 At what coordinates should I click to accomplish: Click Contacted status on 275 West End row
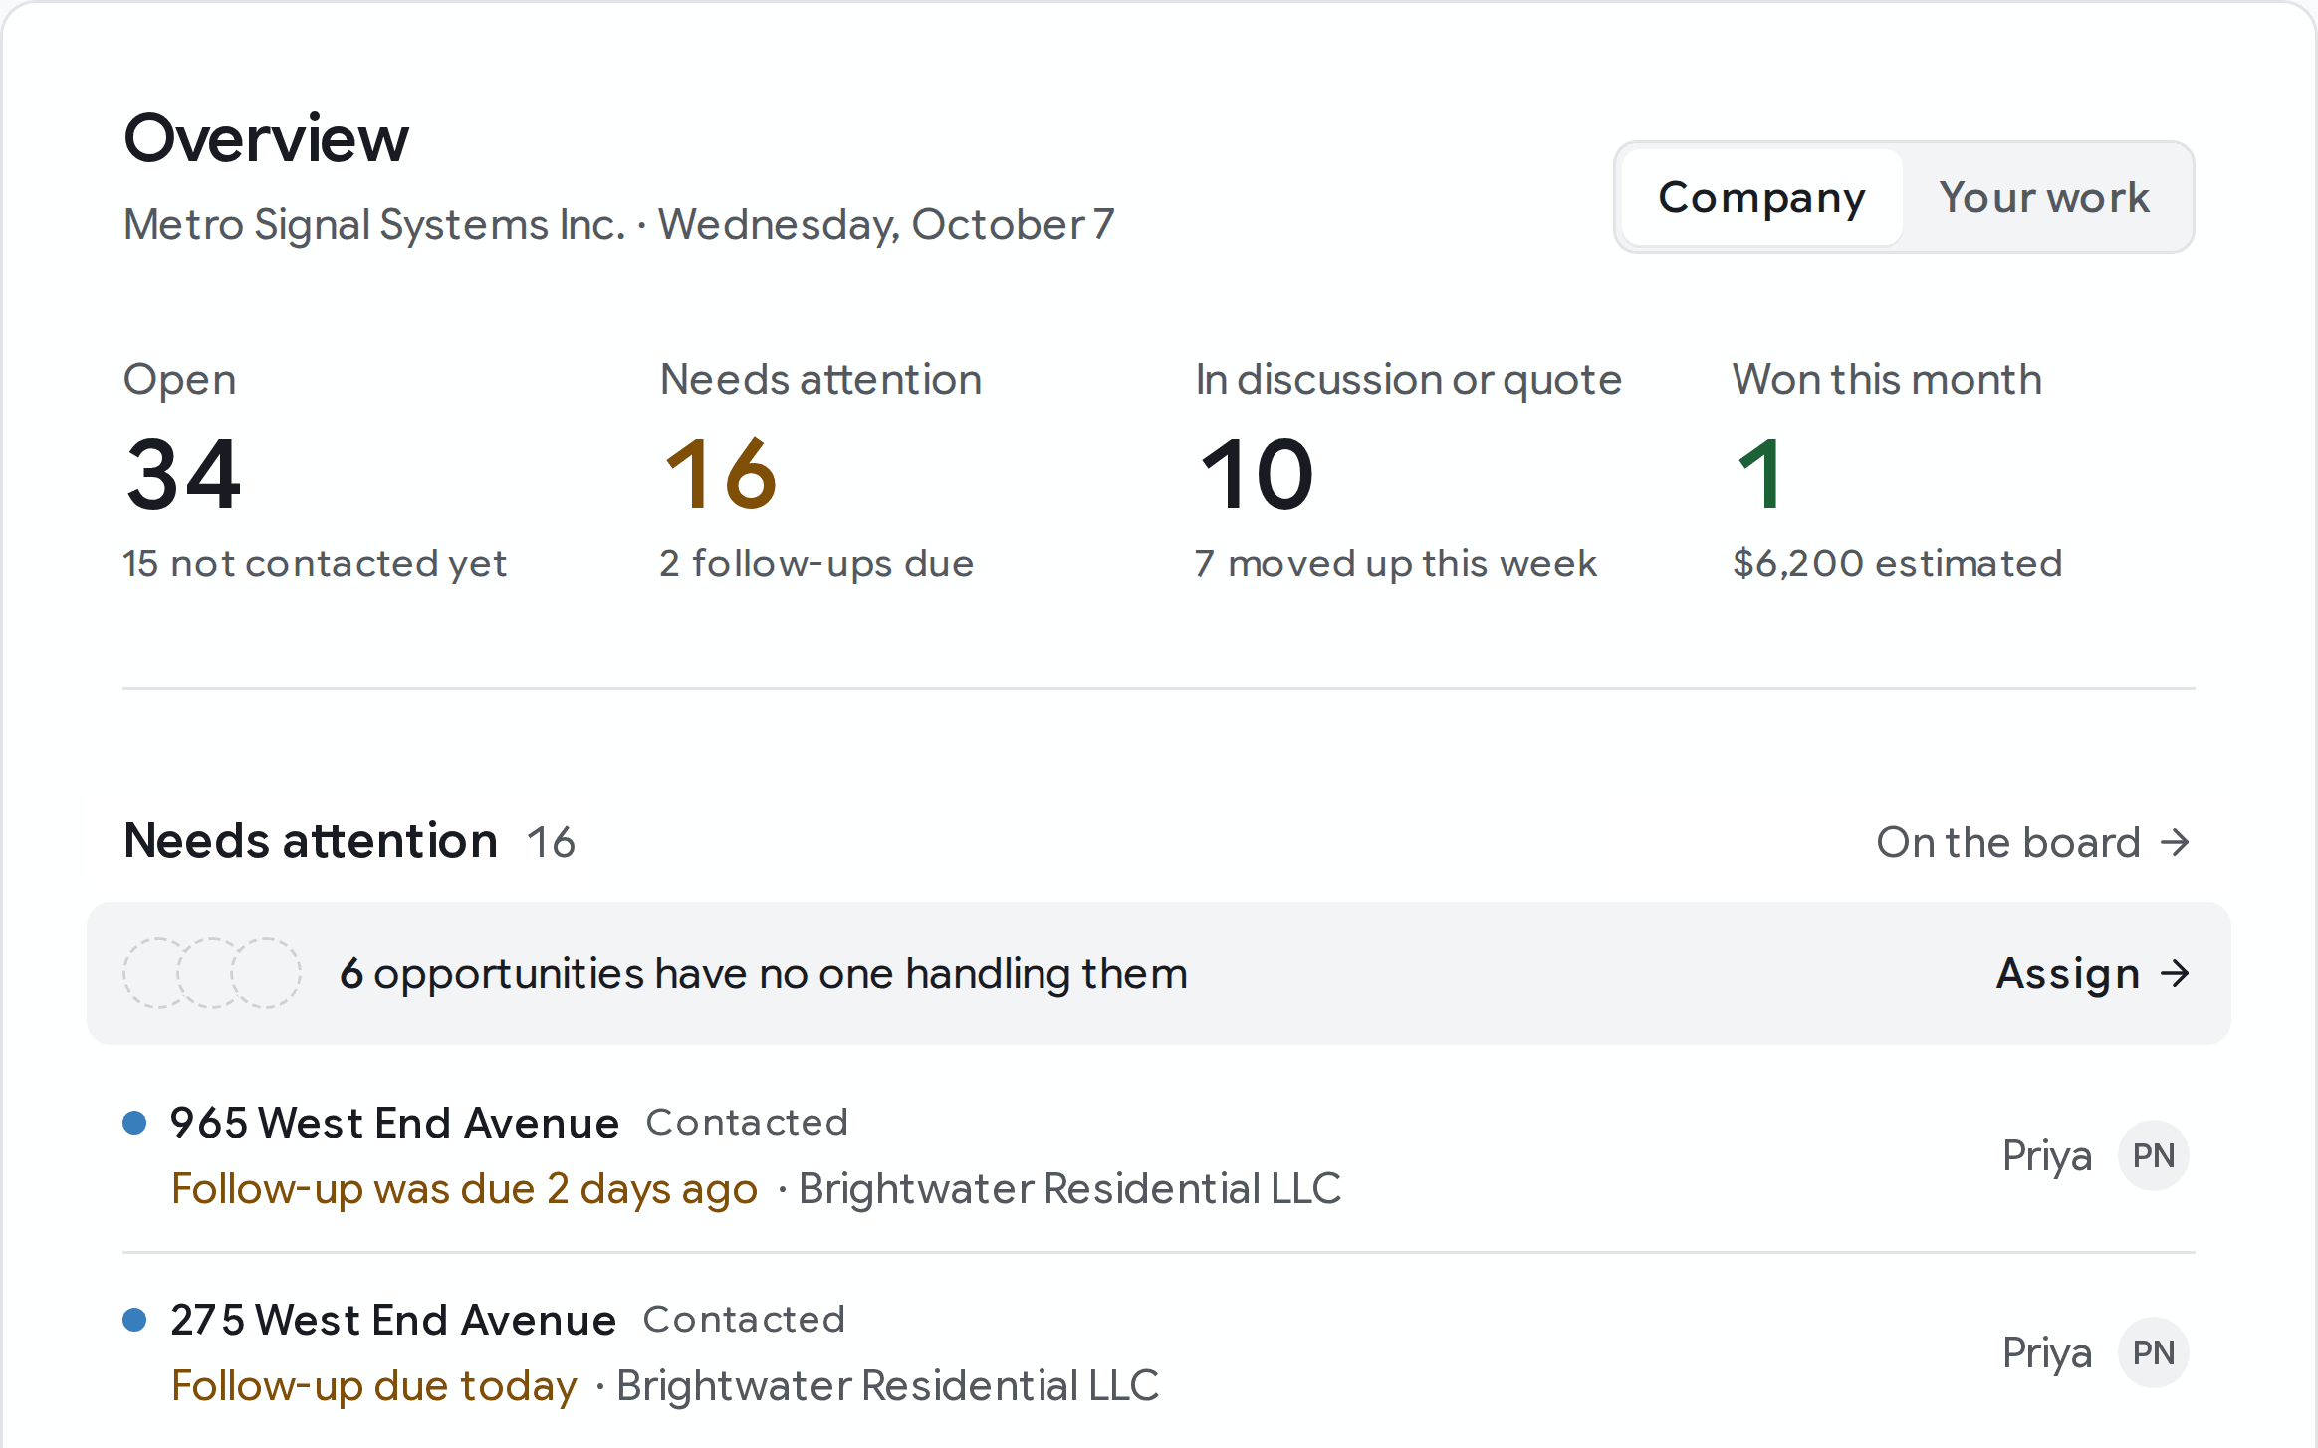744,1320
